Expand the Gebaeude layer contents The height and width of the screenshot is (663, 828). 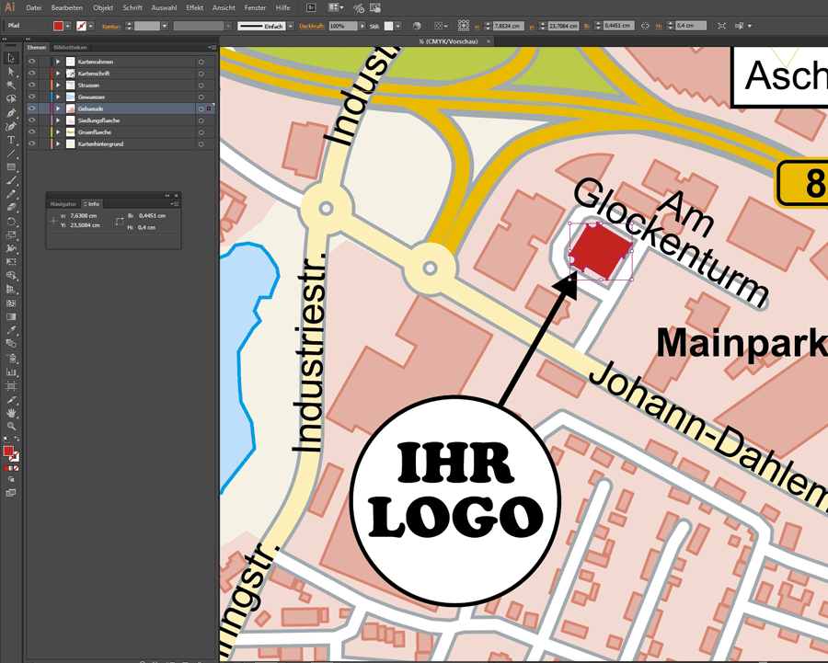[58, 109]
